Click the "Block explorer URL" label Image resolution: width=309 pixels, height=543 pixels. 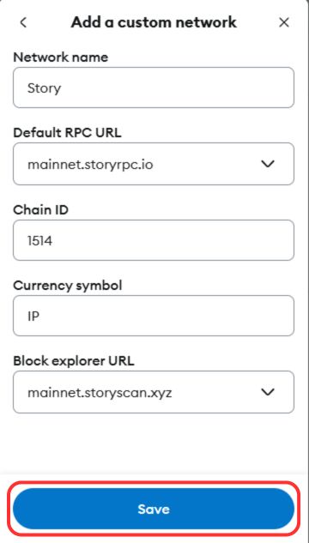74,361
